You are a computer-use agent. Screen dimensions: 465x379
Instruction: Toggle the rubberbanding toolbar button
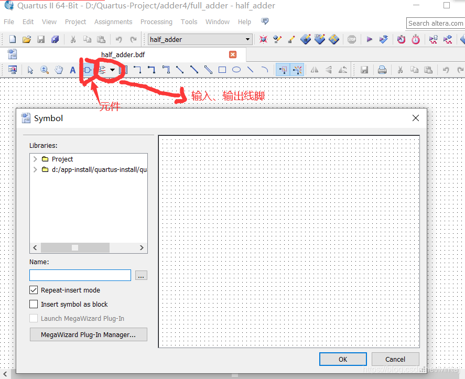283,70
